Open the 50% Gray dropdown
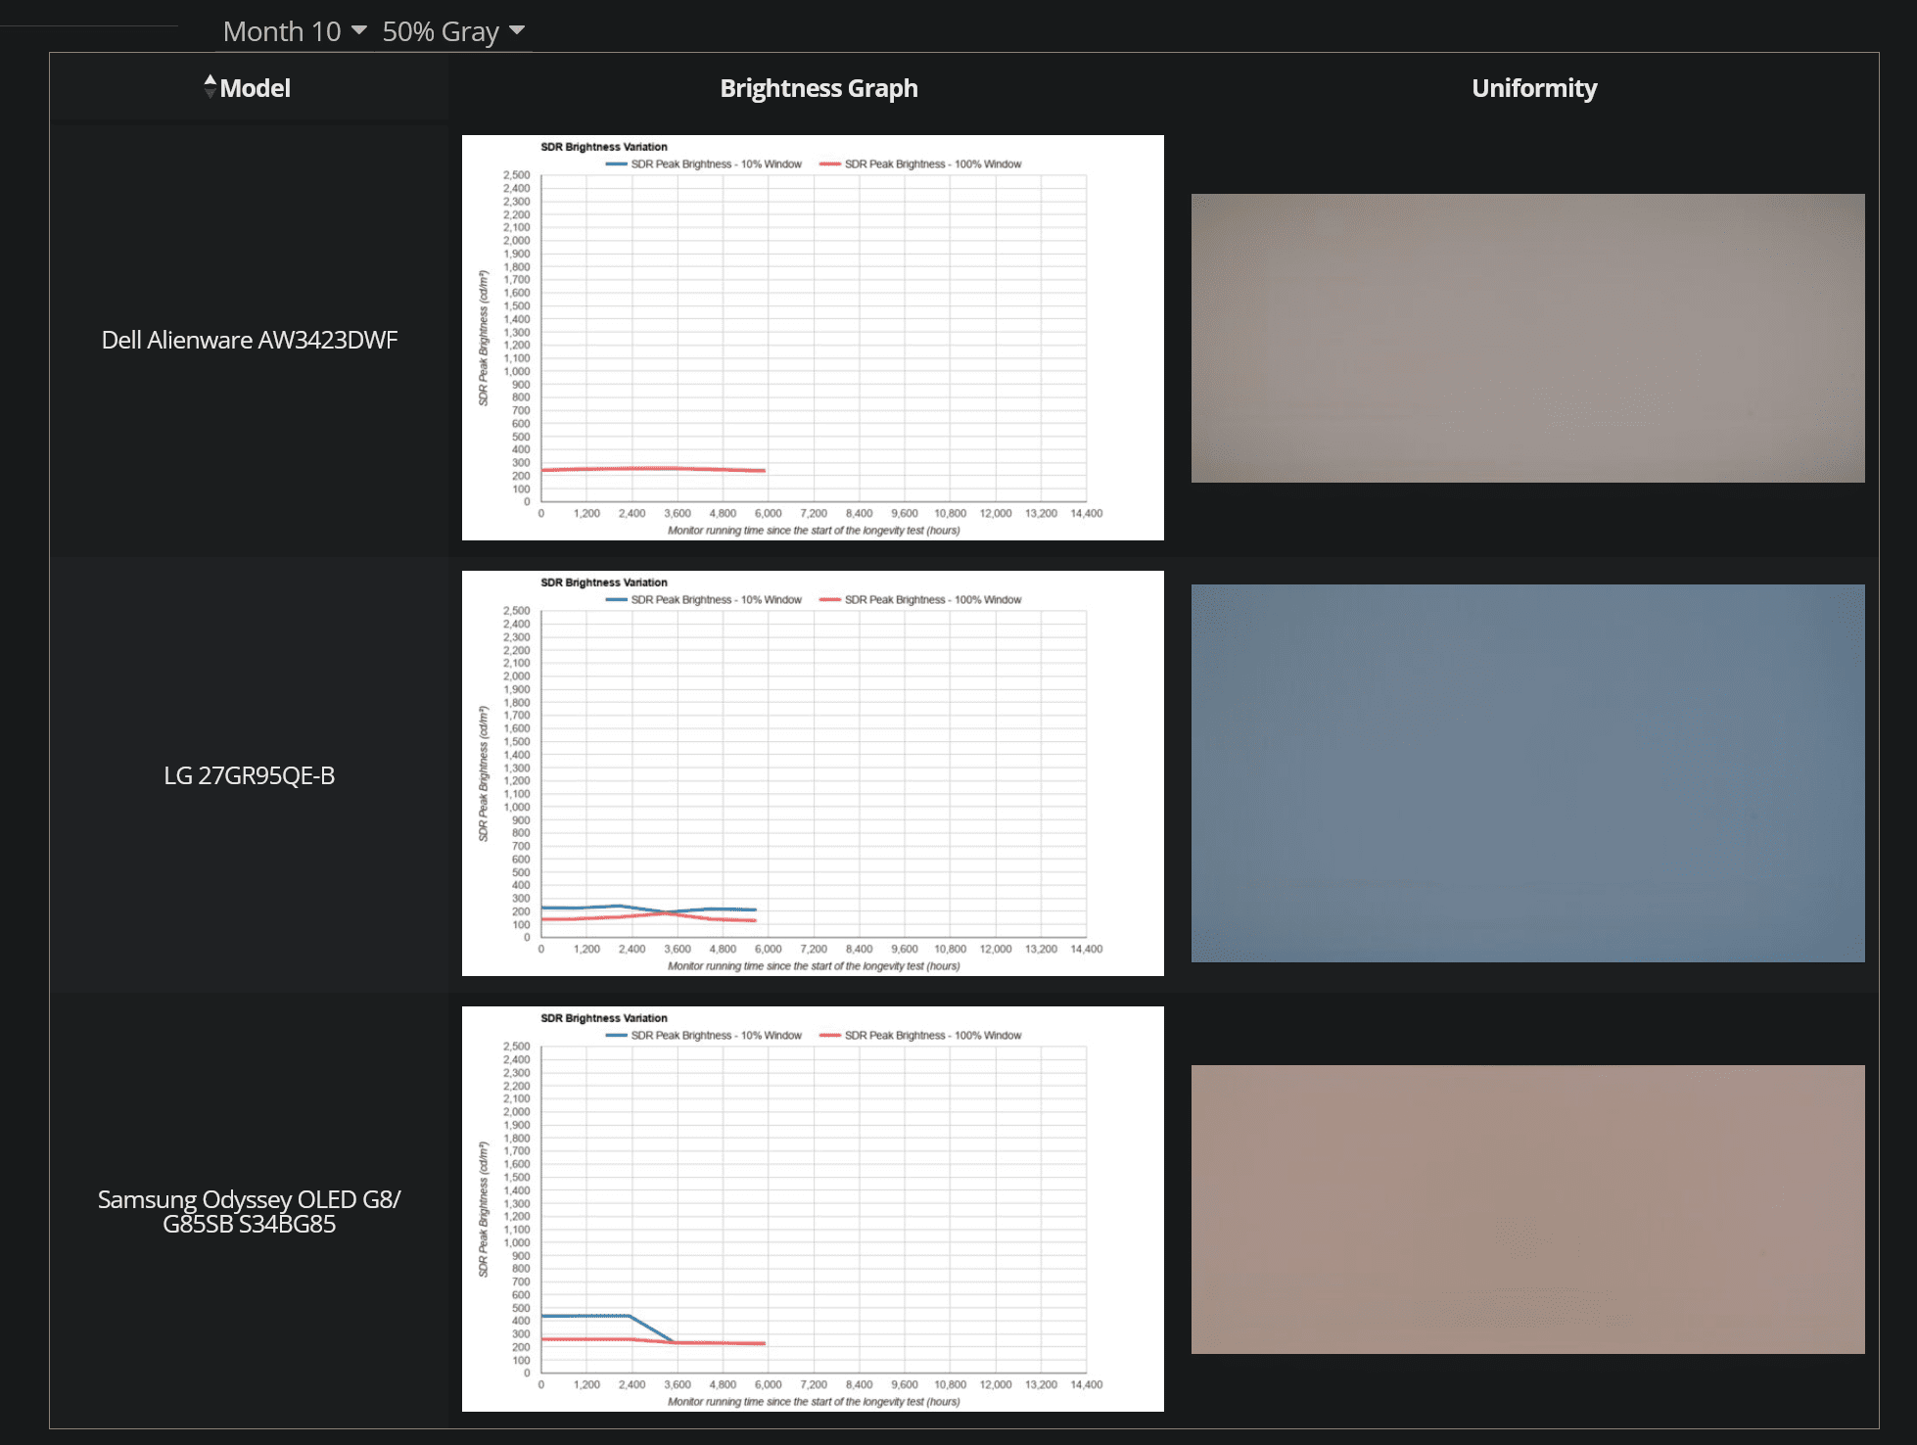 pos(453,31)
